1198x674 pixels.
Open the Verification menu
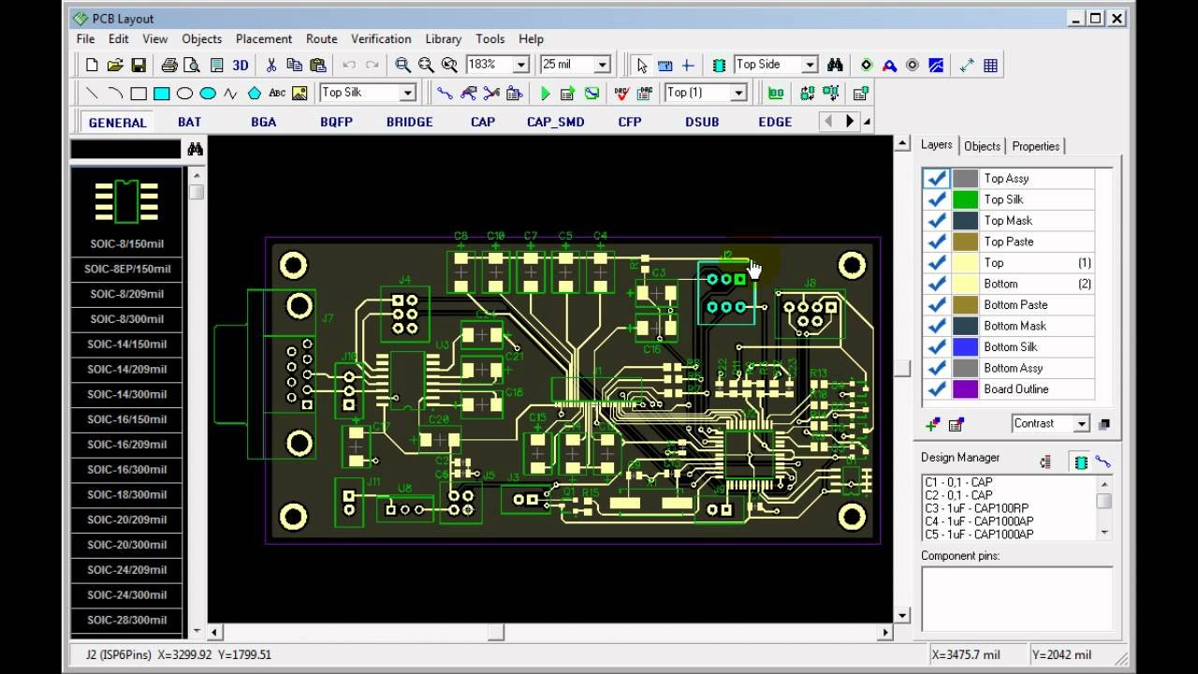[x=380, y=38]
